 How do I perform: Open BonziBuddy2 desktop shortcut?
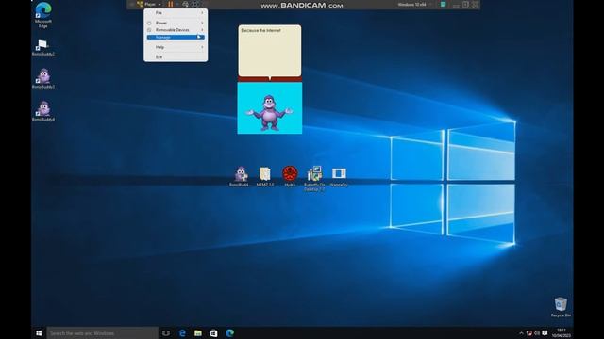click(43, 48)
